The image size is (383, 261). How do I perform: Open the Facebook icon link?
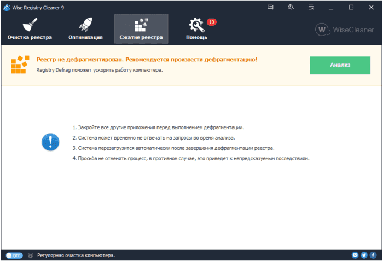(372, 255)
